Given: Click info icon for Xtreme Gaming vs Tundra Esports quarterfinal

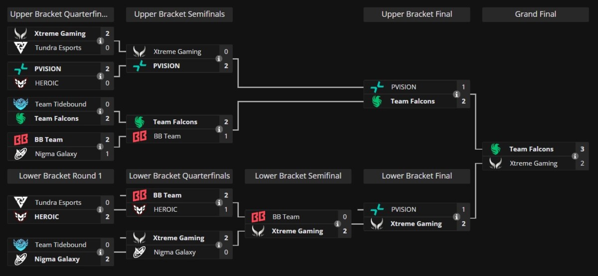Looking at the screenshot, I should [x=101, y=41].
